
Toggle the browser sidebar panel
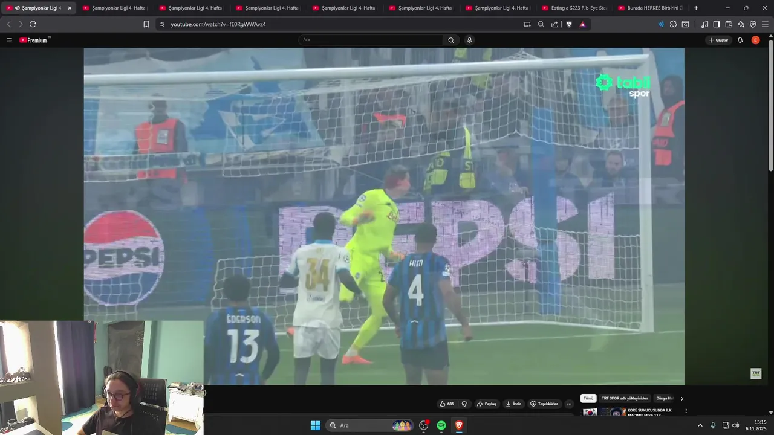pyautogui.click(x=717, y=24)
